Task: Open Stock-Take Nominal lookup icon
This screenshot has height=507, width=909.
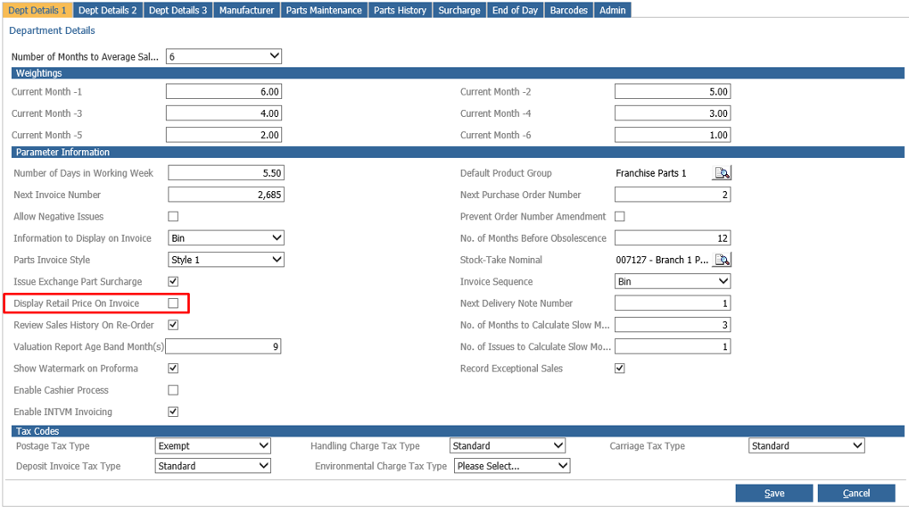Action: [x=722, y=260]
